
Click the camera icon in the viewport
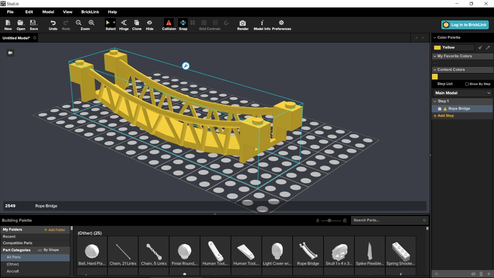10,53
